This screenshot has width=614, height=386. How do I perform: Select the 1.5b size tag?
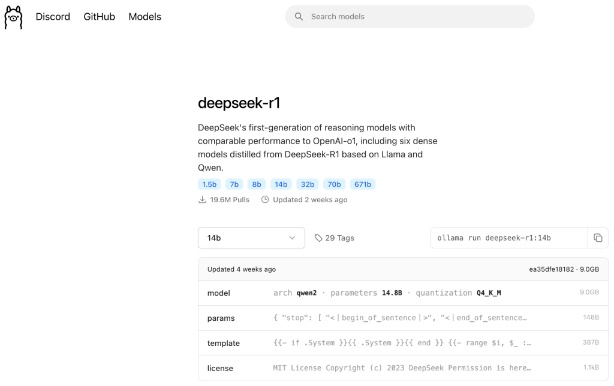point(209,184)
